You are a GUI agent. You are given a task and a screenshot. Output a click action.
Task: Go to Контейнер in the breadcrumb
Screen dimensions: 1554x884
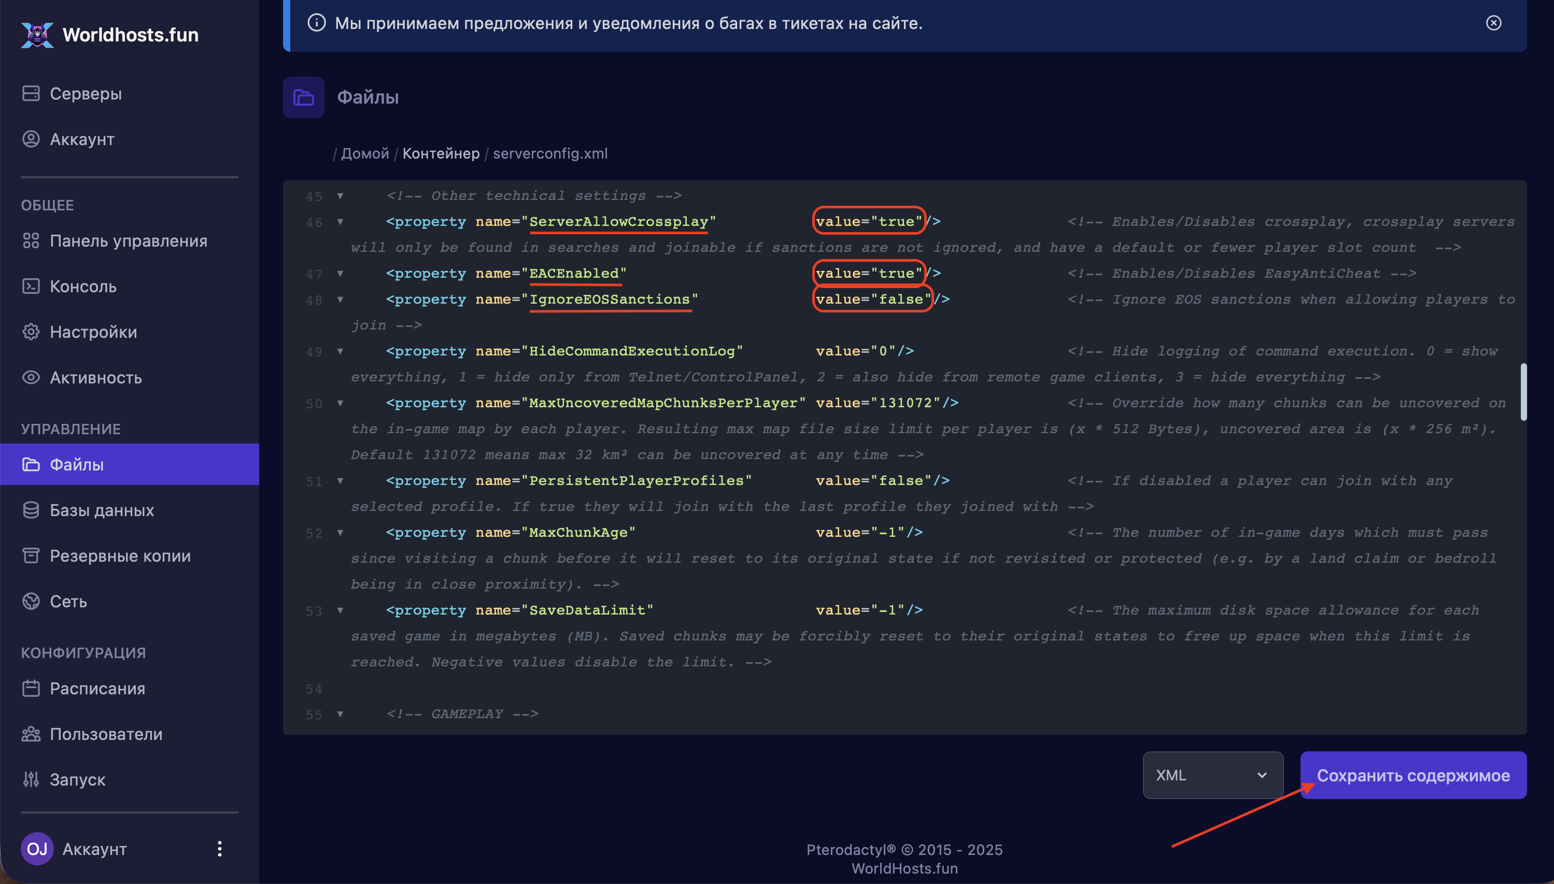[441, 153]
